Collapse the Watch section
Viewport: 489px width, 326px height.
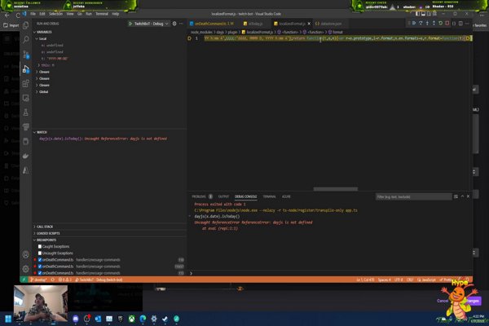click(41, 132)
